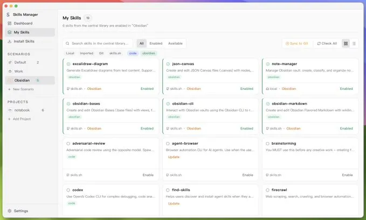The width and height of the screenshot is (366, 220).
Task: Switch to list view layout
Action: tap(354, 44)
